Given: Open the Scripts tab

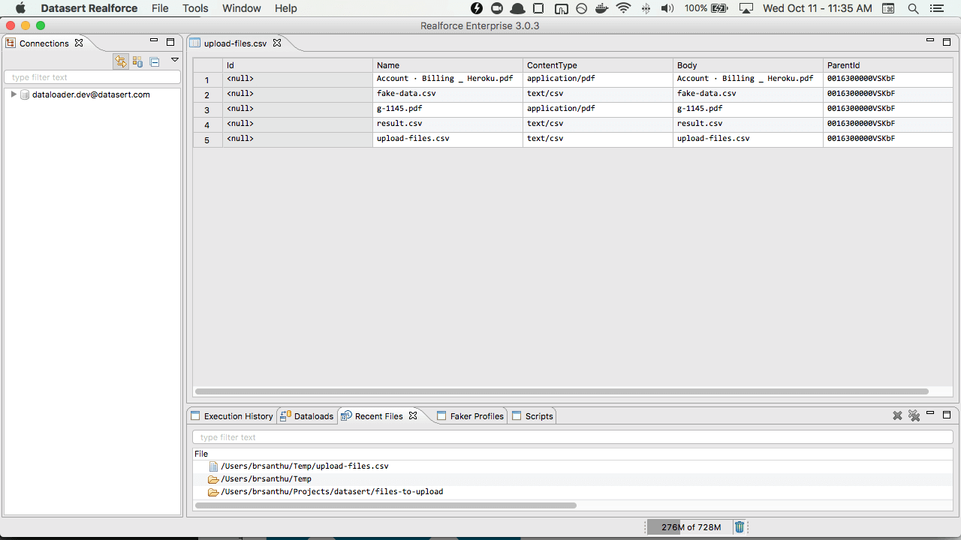Looking at the screenshot, I should tap(532, 416).
